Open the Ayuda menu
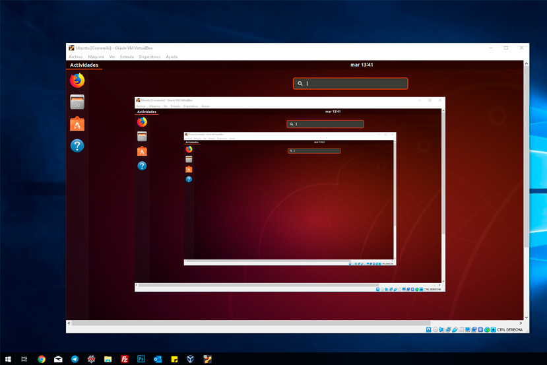This screenshot has height=365, width=547. (172, 57)
